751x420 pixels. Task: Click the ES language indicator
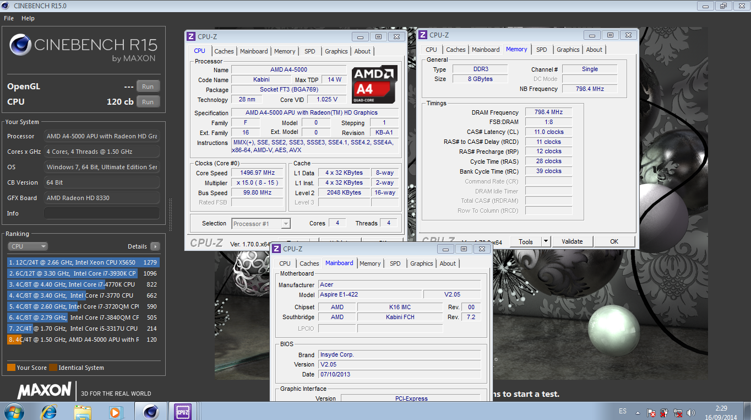(623, 411)
